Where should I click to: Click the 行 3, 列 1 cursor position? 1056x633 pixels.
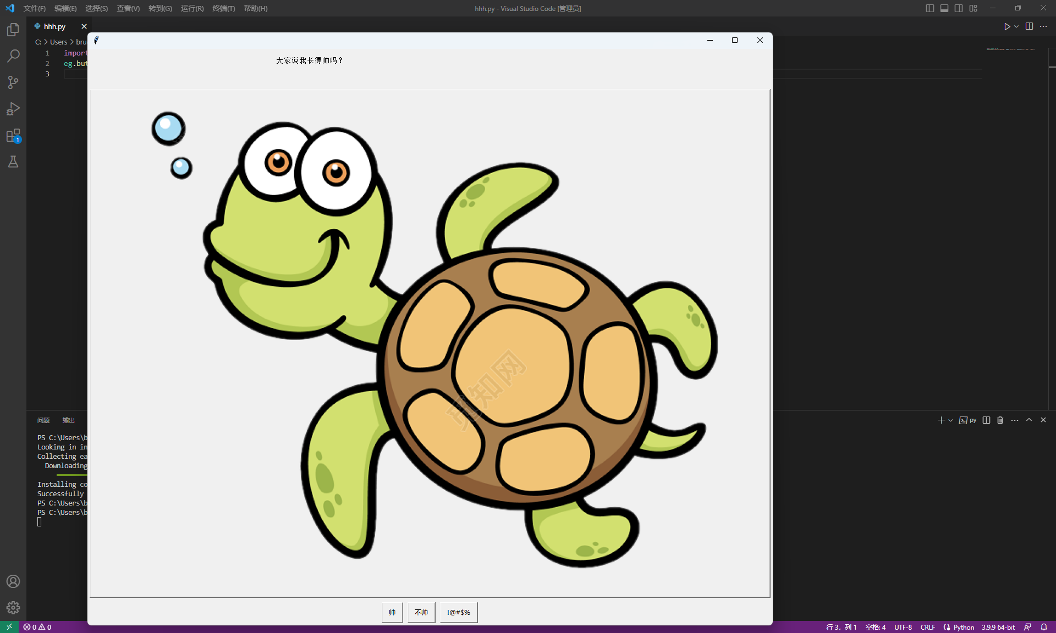pyautogui.click(x=841, y=627)
